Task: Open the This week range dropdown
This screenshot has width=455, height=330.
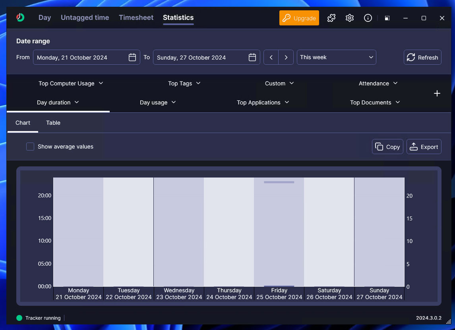Action: point(336,57)
